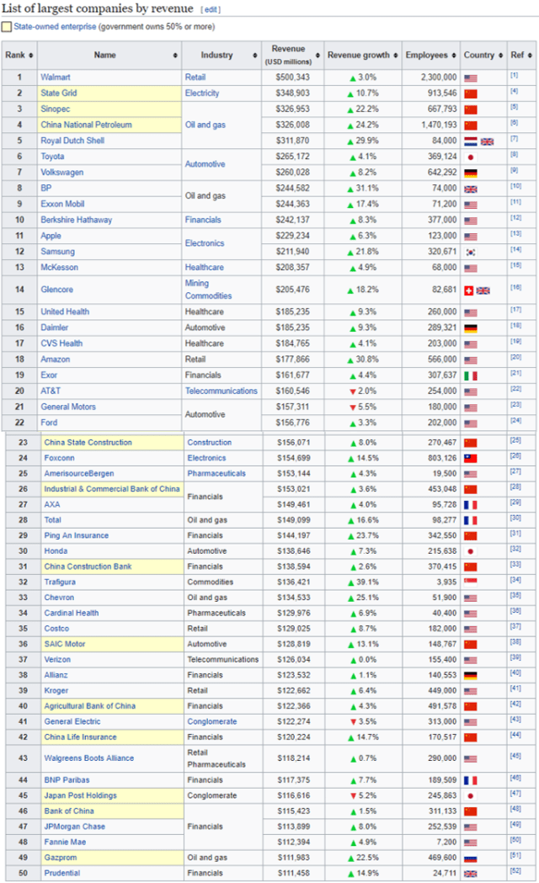
Task: Select General Motors growth value 5.5%
Action: (368, 407)
